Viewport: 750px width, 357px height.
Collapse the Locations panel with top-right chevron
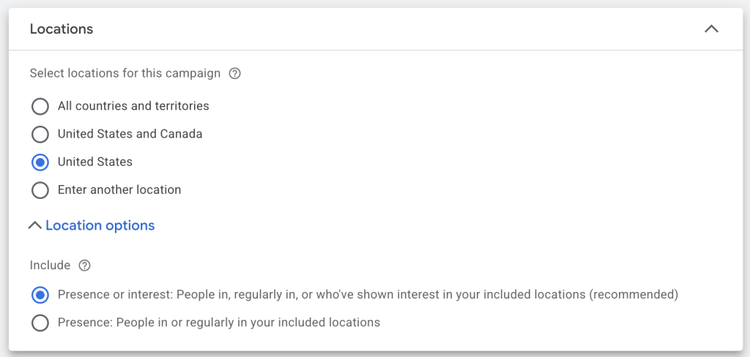(710, 29)
